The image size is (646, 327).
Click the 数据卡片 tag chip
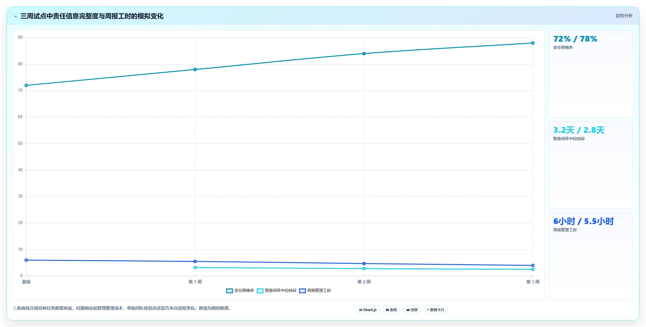436,310
